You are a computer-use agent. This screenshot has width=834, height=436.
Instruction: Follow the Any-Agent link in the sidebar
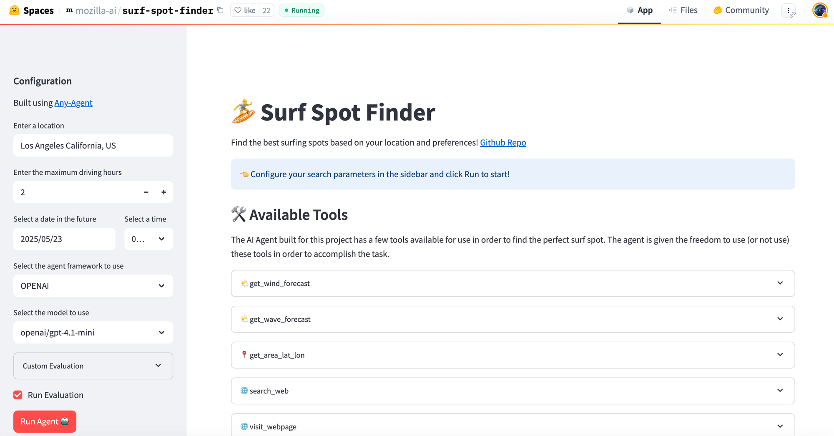pyautogui.click(x=73, y=103)
